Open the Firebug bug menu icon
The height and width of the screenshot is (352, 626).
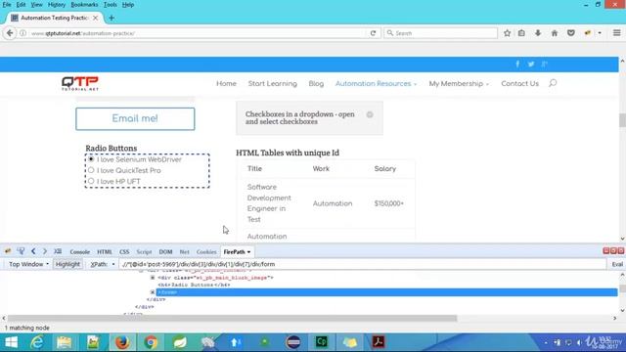point(8,251)
